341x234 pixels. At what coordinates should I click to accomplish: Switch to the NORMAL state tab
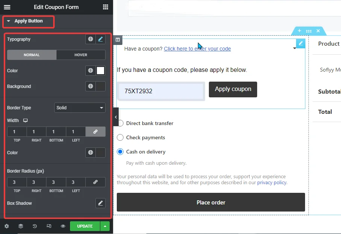(x=32, y=55)
